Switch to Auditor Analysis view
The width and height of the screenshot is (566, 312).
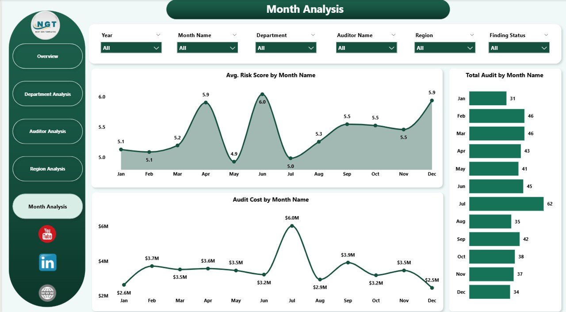47,131
